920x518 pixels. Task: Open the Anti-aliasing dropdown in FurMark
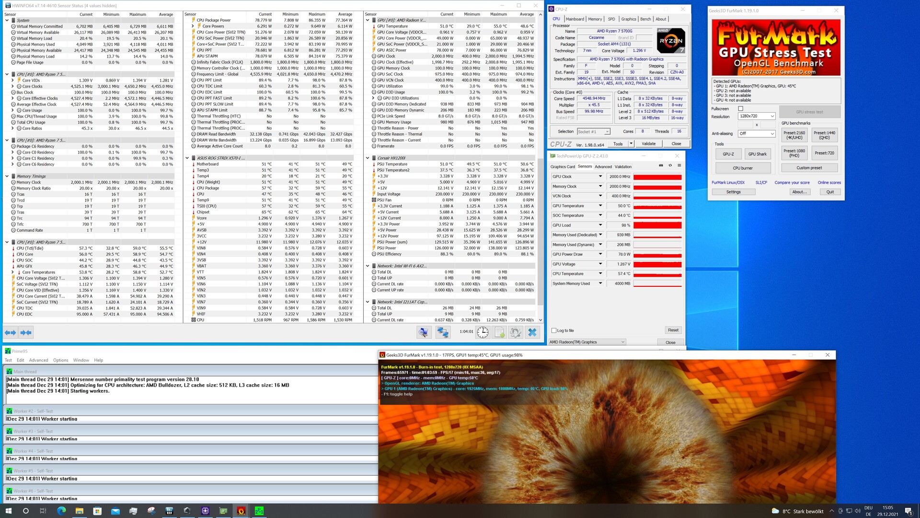[x=757, y=133]
